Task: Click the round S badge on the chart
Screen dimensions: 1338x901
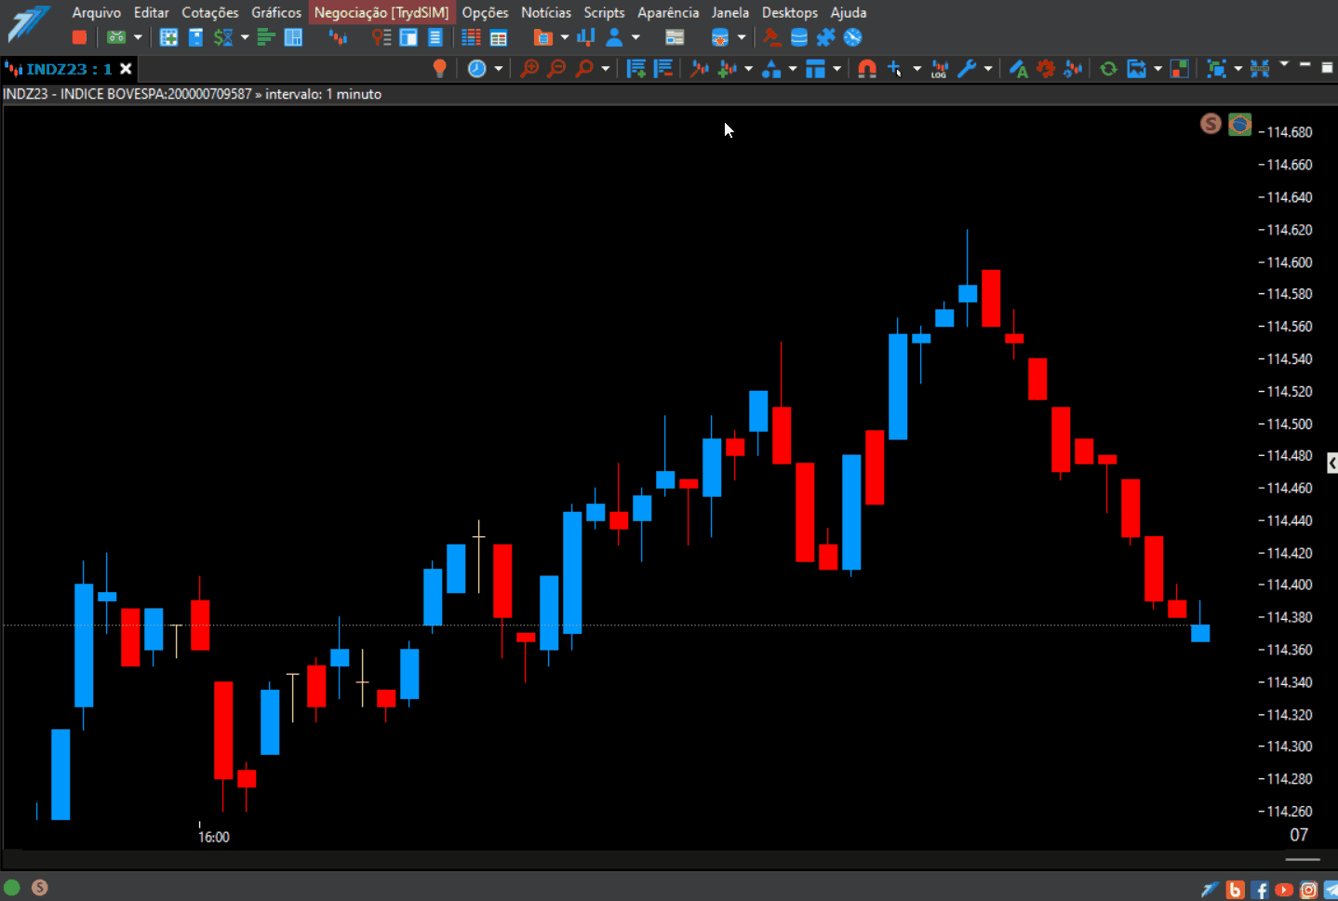Action: click(x=1211, y=123)
